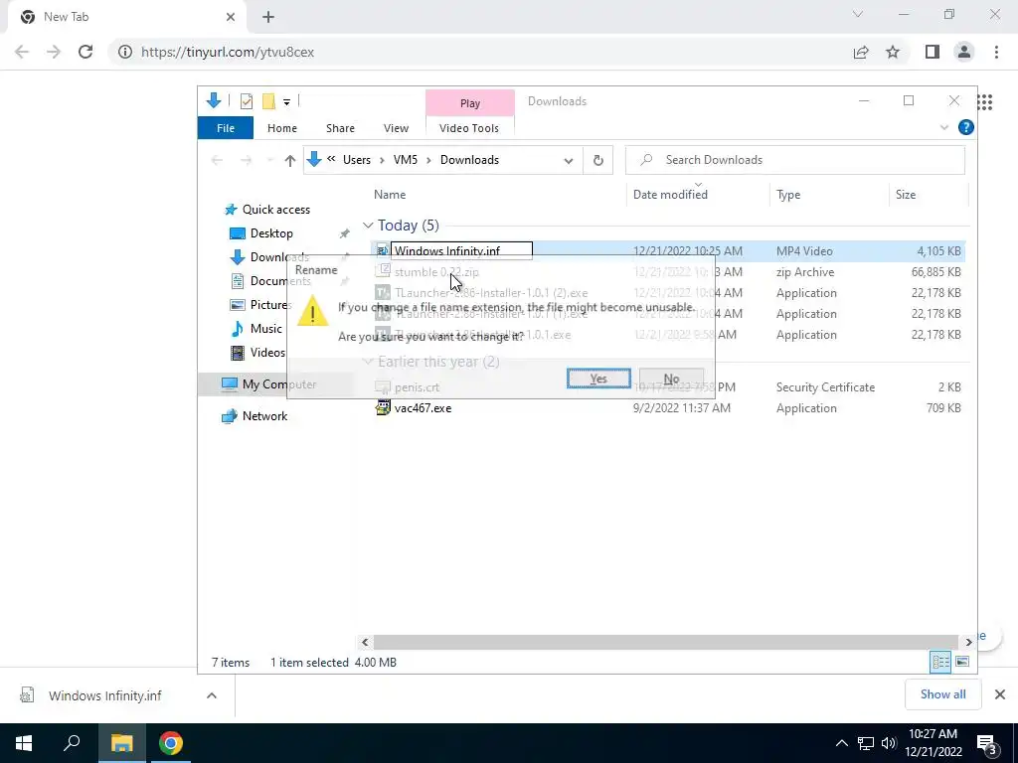Toggle Chrome side panel icon

click(933, 52)
